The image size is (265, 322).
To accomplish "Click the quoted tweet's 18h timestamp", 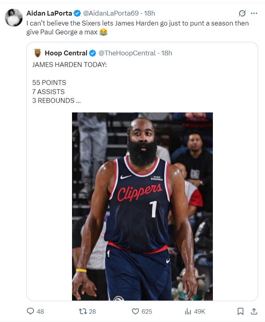I will pyautogui.click(x=167, y=53).
